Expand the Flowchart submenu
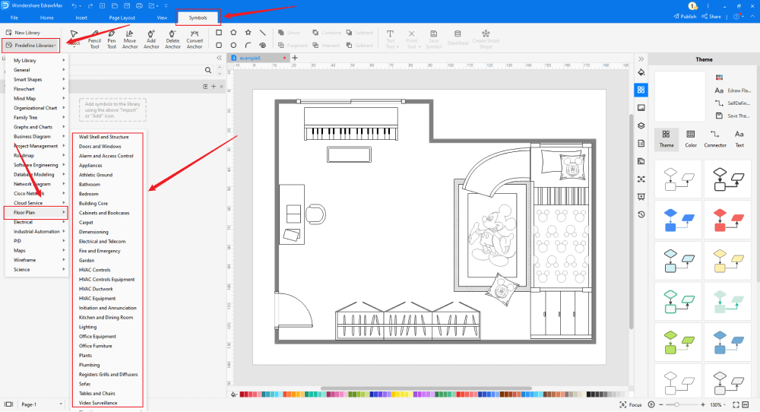The height and width of the screenshot is (412, 760). [x=36, y=89]
